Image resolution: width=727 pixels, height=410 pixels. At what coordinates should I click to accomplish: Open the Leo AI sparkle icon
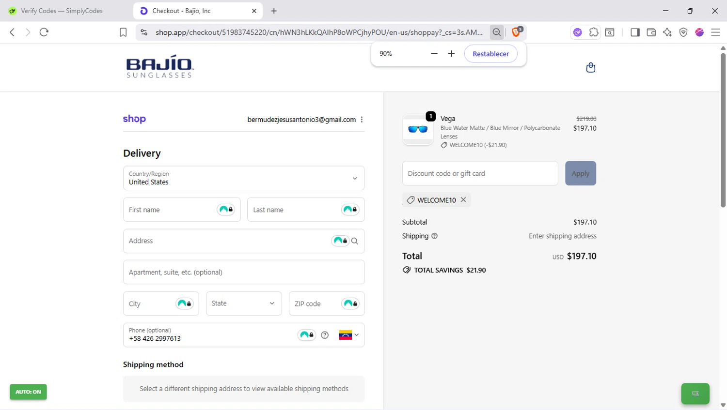click(x=667, y=32)
